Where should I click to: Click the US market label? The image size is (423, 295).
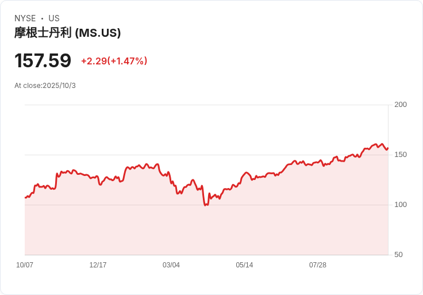[54, 18]
